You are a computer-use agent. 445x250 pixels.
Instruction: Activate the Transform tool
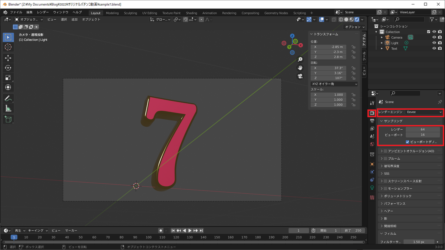coord(8,87)
